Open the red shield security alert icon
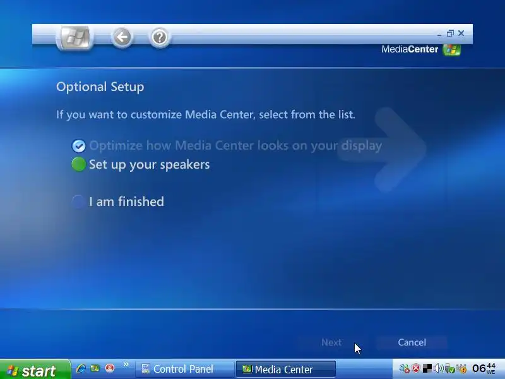Screen dimensions: 505x379 tap(416, 368)
